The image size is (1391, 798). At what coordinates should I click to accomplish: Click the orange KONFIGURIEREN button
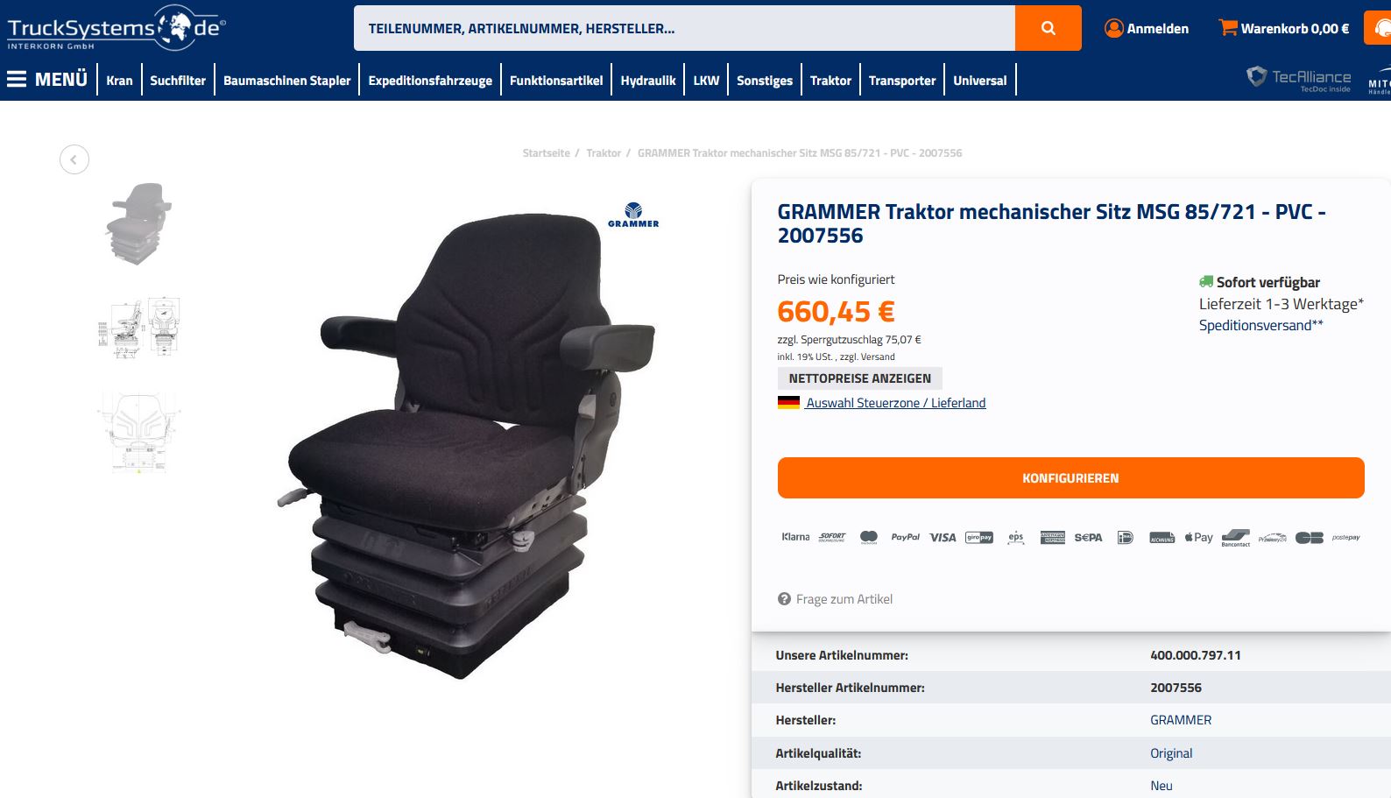point(1070,478)
